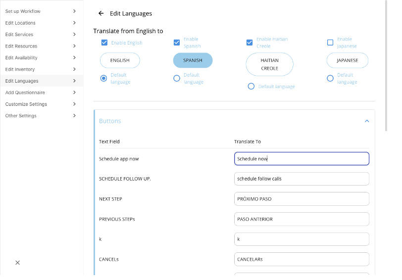Open Edit Resources menu item
402x280 pixels.
coord(42,46)
